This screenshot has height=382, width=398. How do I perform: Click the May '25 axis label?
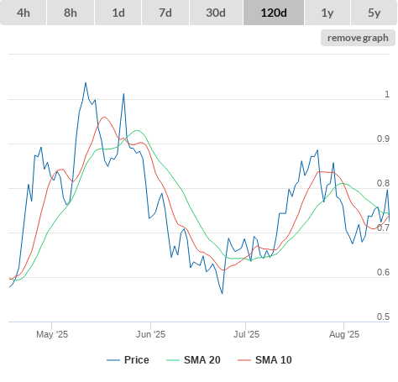click(x=52, y=334)
